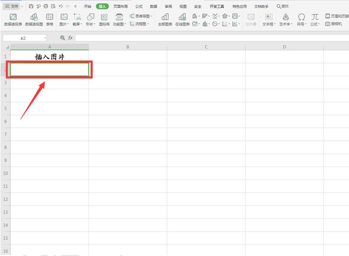Viewport: 349px width, 256px height.
Task: Insert a 符号 symbol (omega icon)
Action: click(302, 17)
